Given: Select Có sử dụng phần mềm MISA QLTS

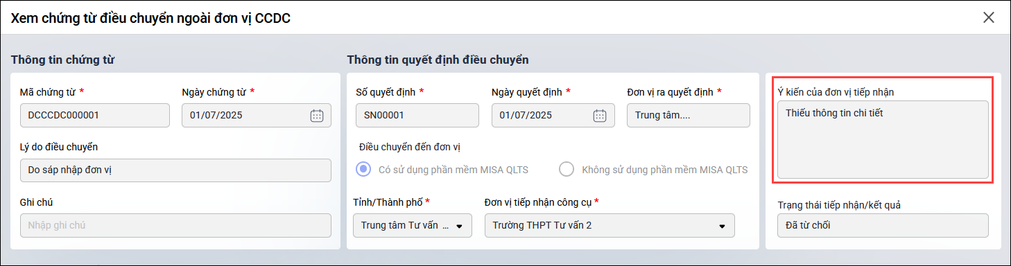Looking at the screenshot, I should pos(362,170).
